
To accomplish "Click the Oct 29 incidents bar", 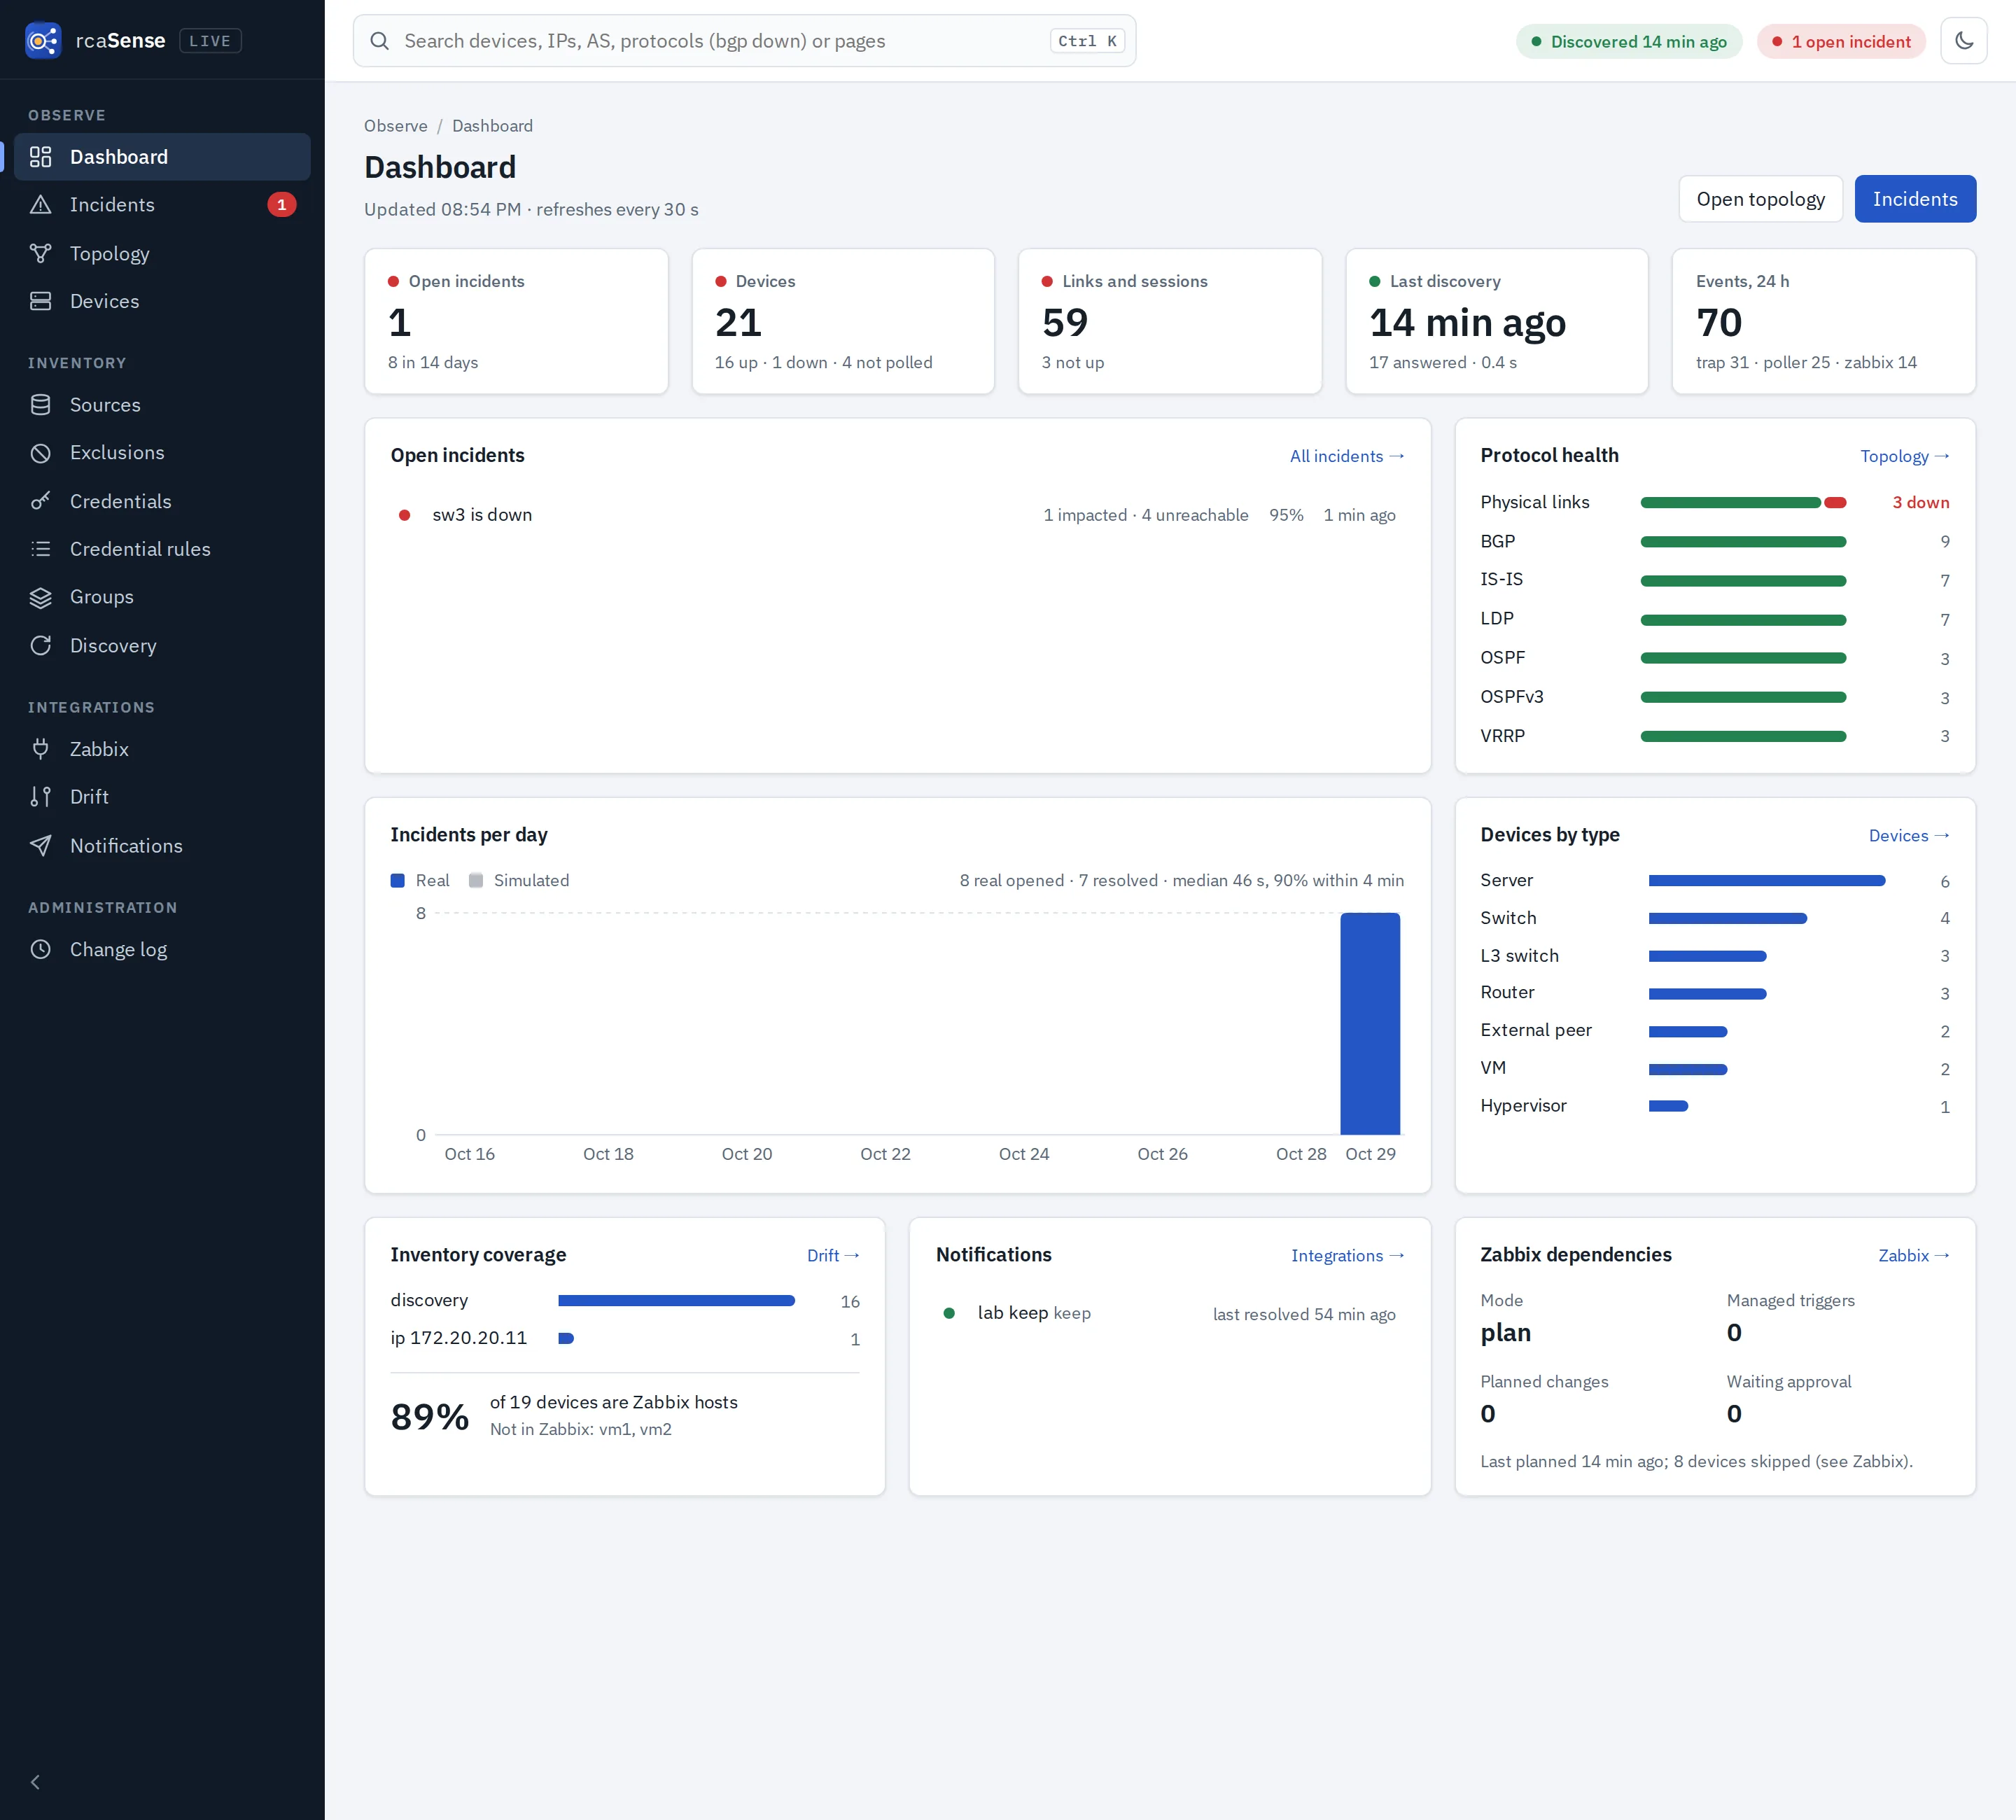I will [x=1370, y=1024].
